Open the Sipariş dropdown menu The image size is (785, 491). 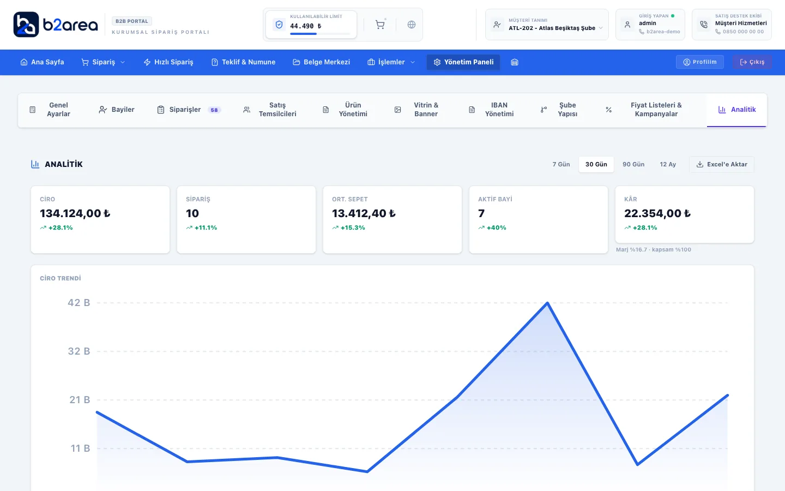[103, 62]
